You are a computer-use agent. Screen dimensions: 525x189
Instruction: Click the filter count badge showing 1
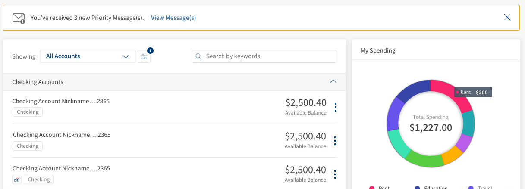(150, 50)
